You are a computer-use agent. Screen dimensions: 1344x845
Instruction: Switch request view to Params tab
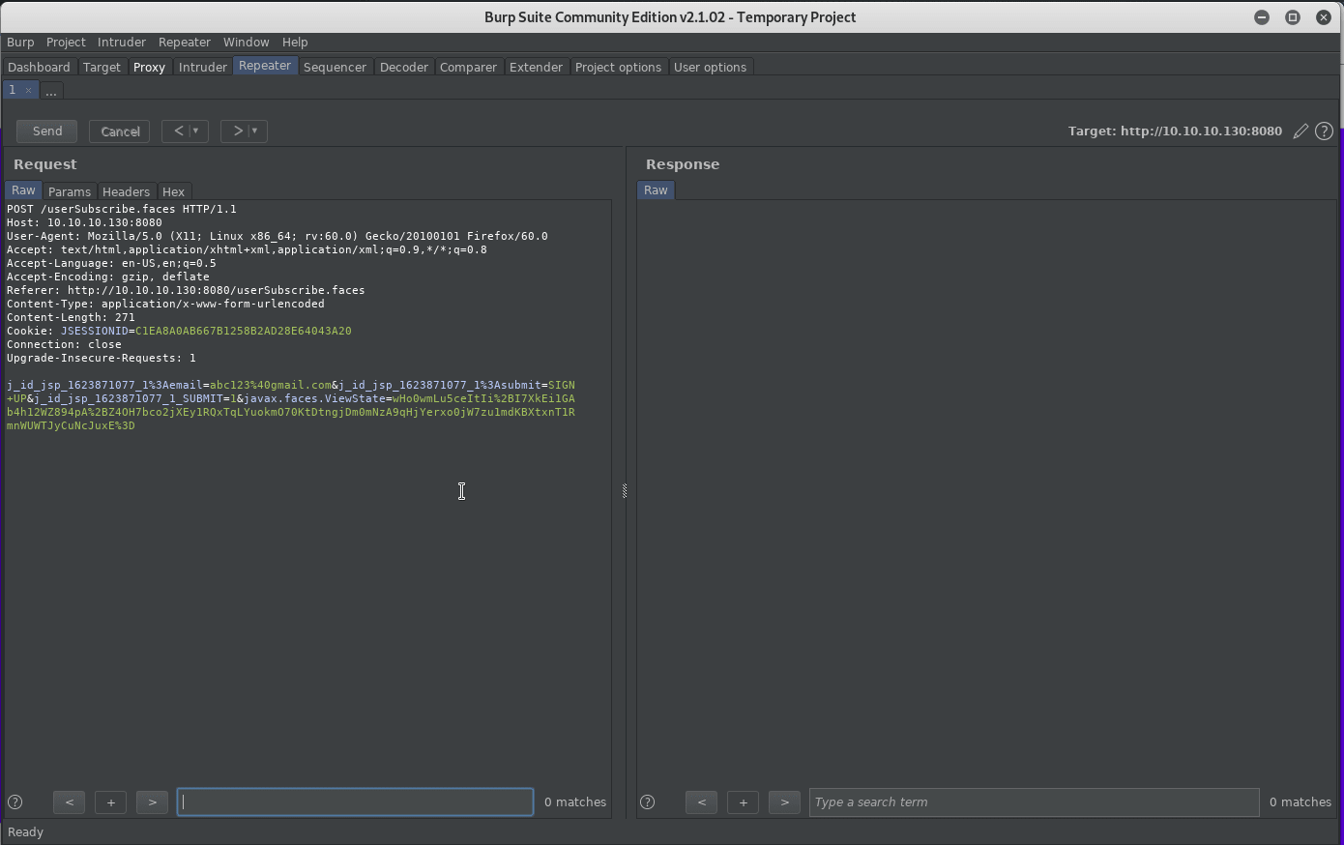[70, 191]
